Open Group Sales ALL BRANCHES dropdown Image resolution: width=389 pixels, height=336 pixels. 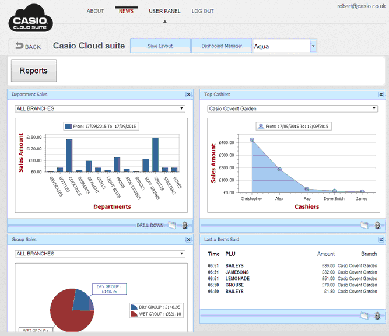pos(100,254)
